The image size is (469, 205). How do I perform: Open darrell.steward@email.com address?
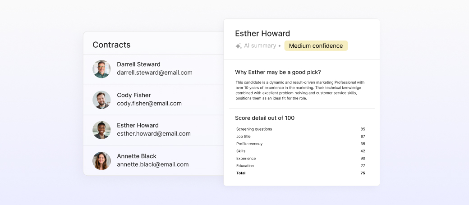coord(155,73)
